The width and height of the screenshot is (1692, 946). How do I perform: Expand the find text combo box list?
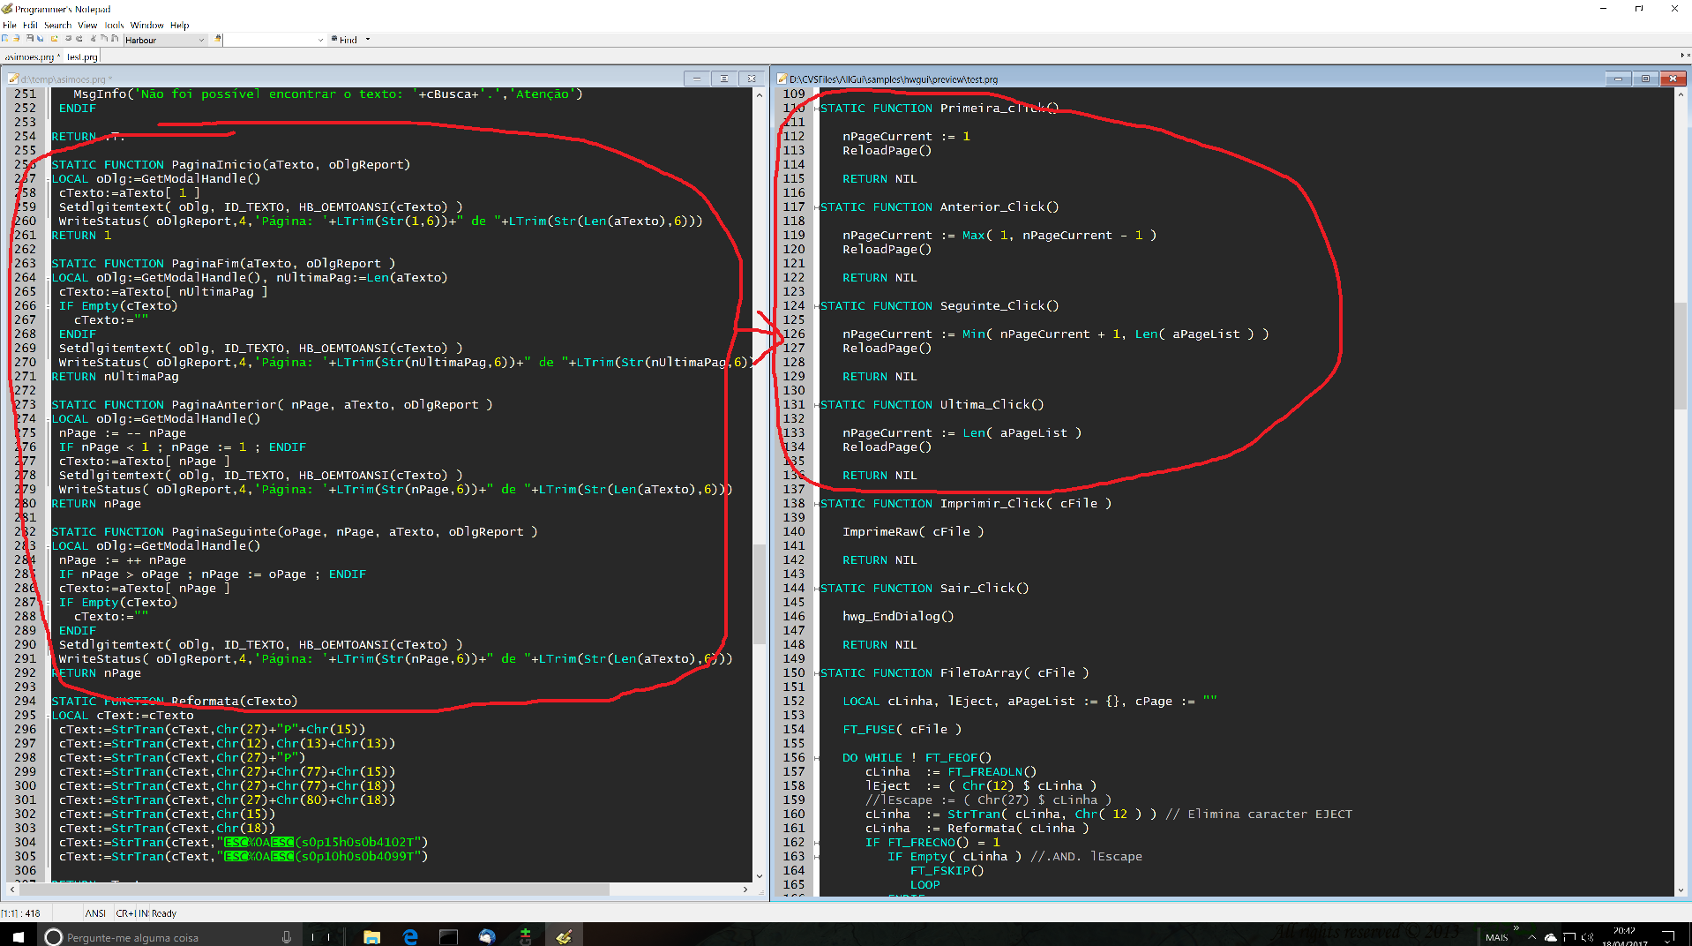(x=320, y=40)
